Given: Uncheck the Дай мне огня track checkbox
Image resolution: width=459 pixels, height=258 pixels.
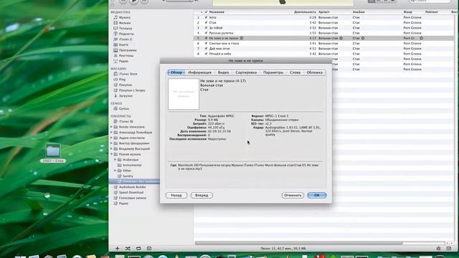Looking at the screenshot, I should point(206,49).
